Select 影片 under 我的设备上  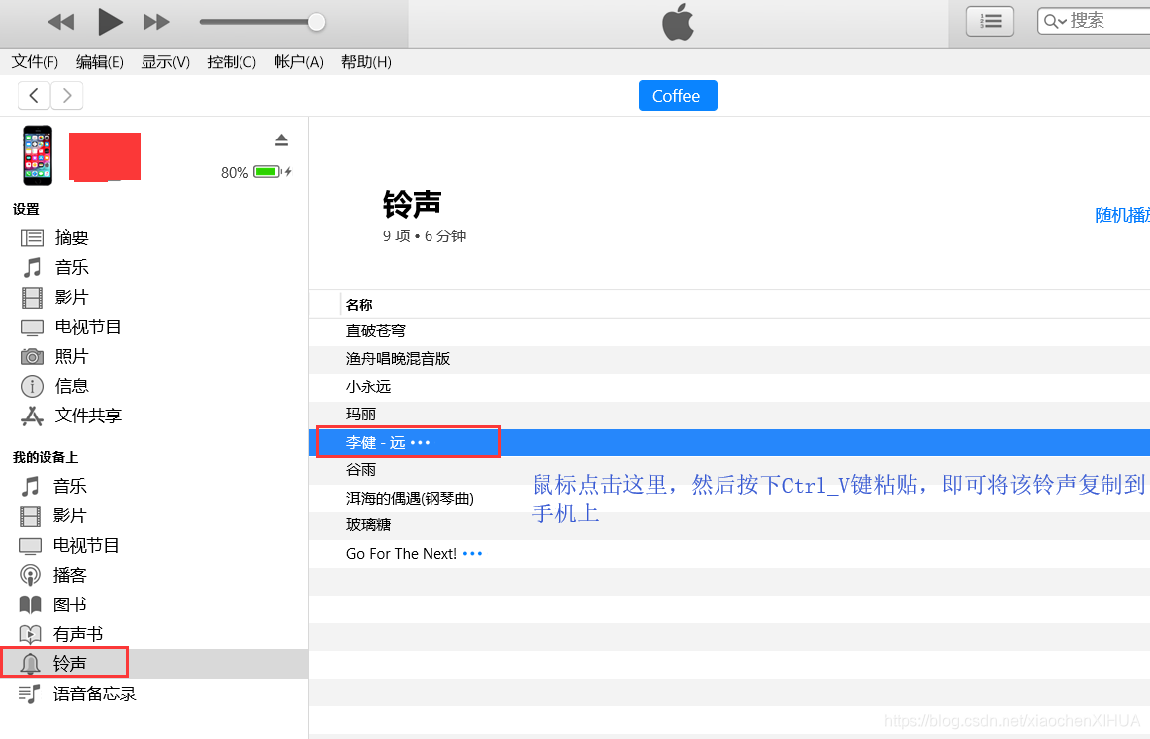70,516
